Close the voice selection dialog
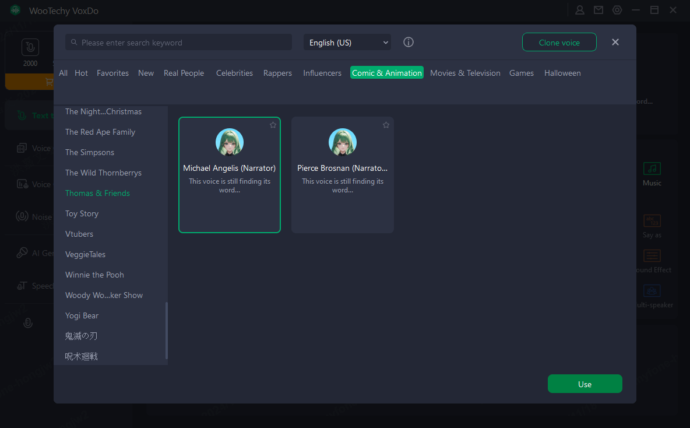 (615, 42)
